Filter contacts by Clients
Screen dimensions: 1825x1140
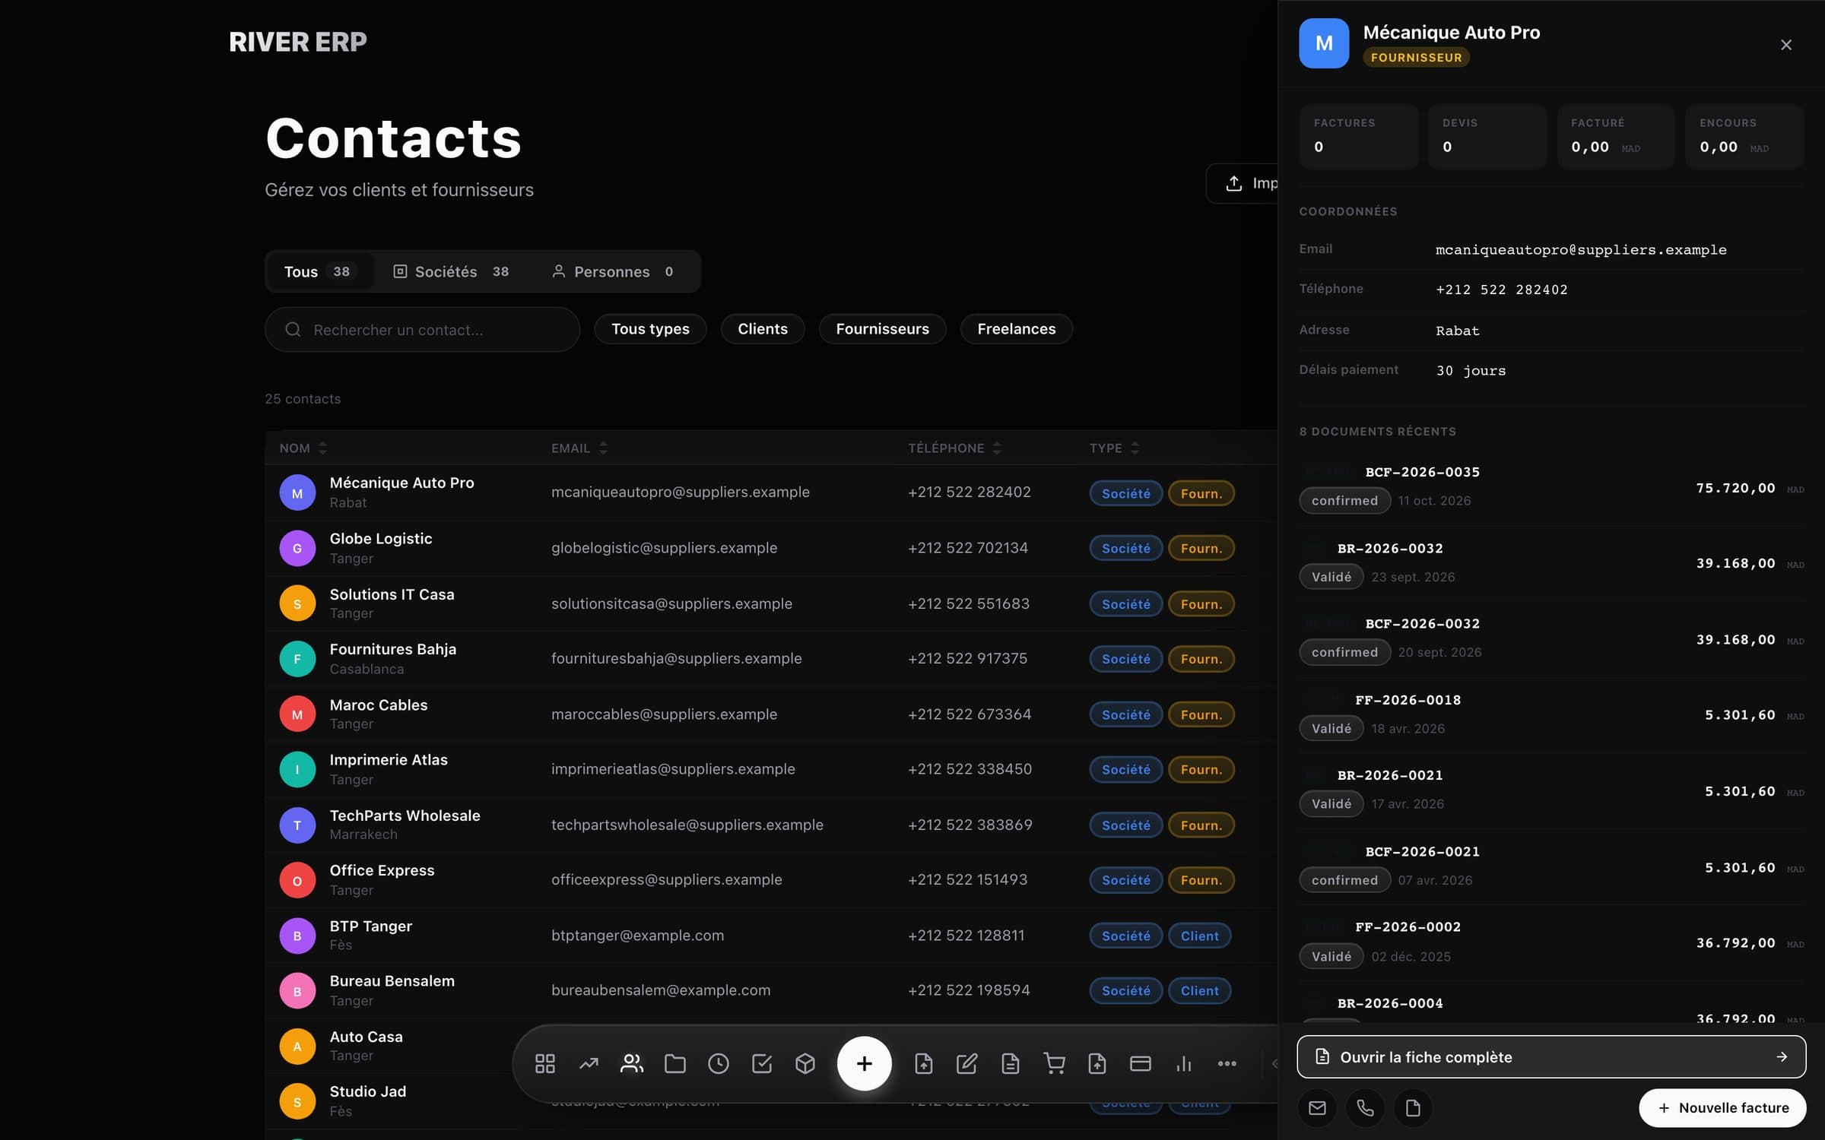[762, 329]
